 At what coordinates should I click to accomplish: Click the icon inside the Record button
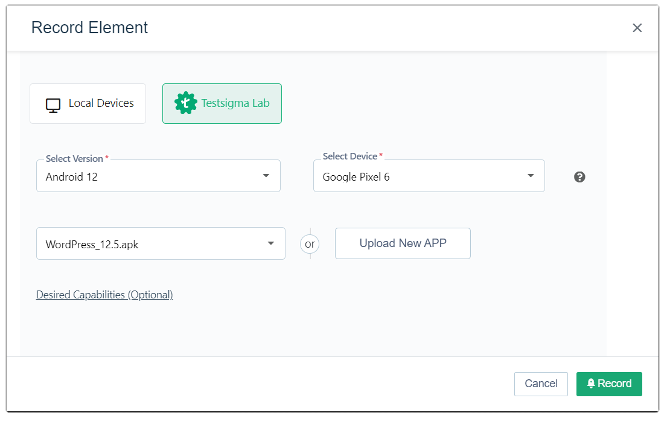[x=591, y=384]
